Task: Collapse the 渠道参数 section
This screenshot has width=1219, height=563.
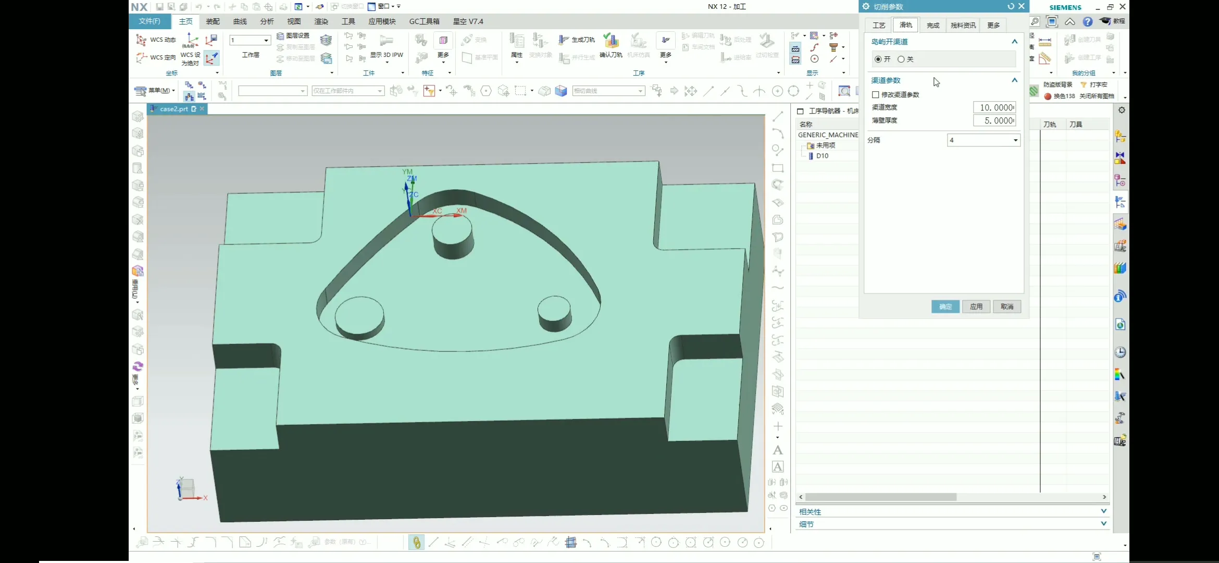Action: pyautogui.click(x=1014, y=80)
